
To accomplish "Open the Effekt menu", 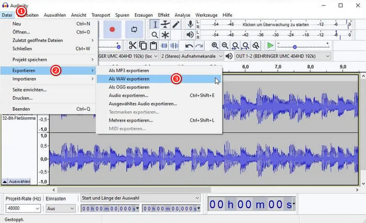I will click(x=164, y=15).
